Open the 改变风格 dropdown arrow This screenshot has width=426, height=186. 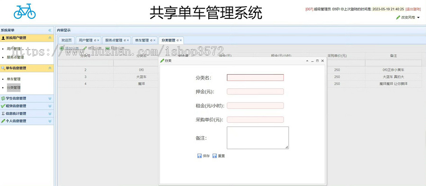[418, 17]
